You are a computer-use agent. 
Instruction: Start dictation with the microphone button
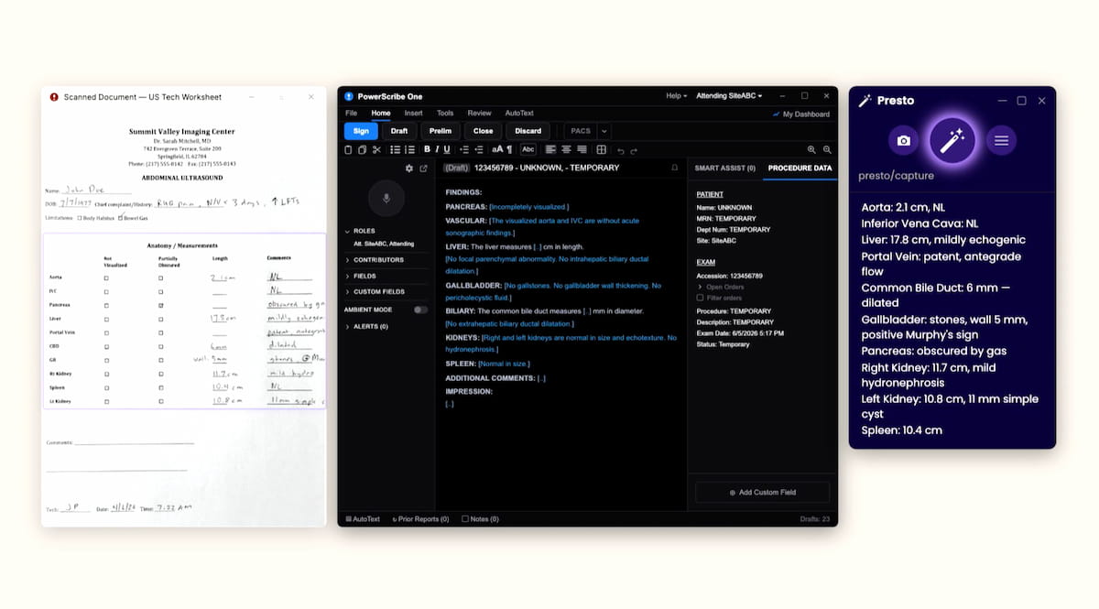pyautogui.click(x=386, y=197)
